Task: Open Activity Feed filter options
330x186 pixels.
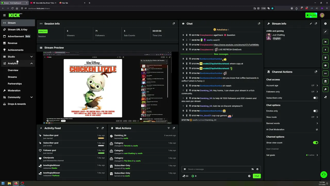Action: [x=97, y=128]
